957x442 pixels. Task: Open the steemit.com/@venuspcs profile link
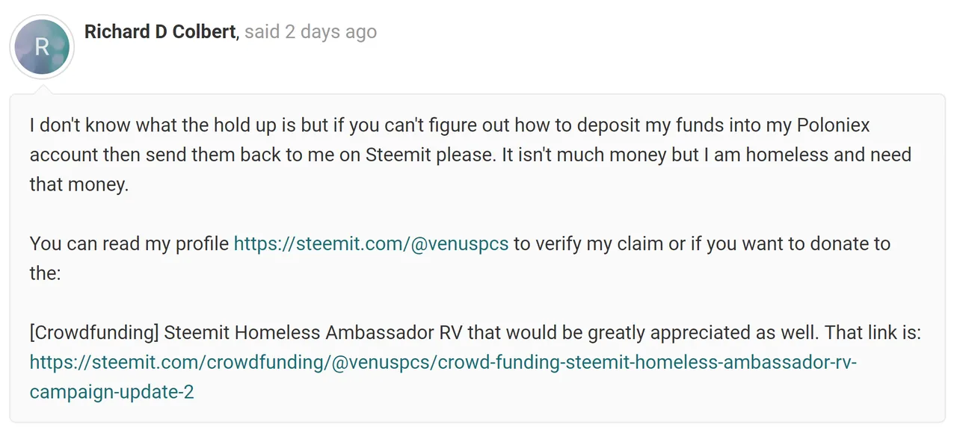pos(371,244)
